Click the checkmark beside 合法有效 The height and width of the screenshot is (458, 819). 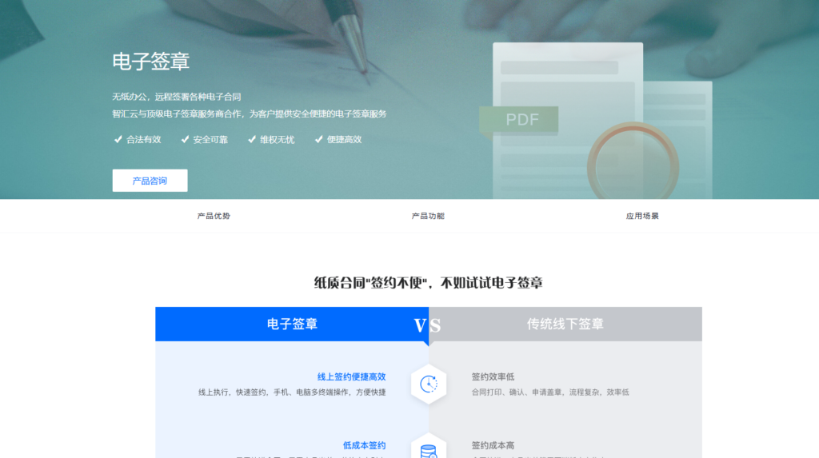[118, 139]
